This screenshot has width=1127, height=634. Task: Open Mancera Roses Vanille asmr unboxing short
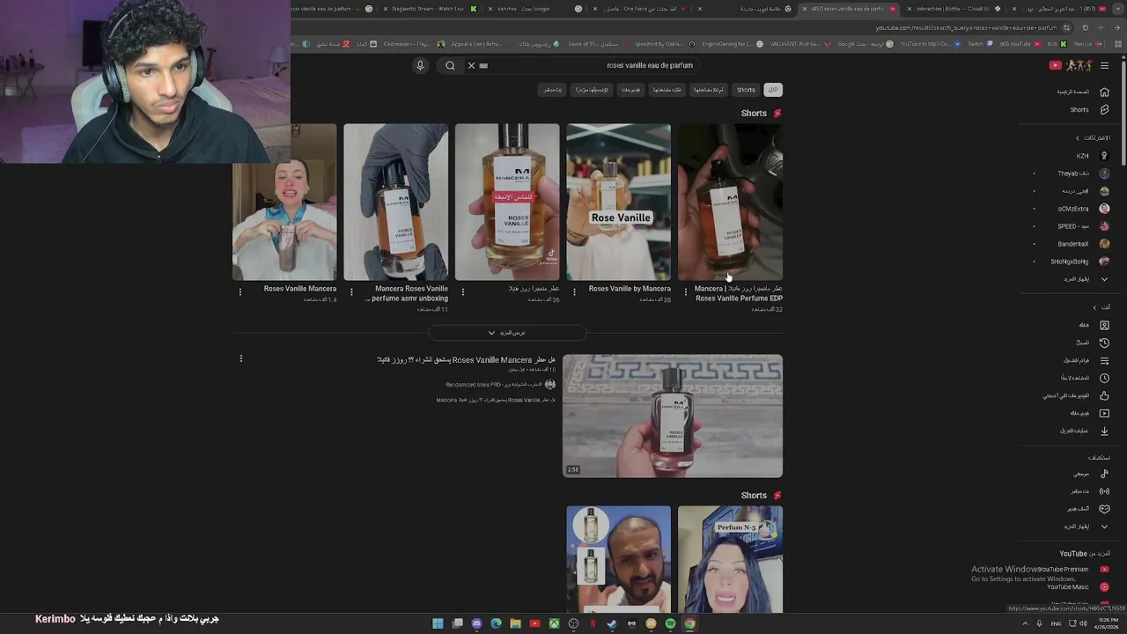pos(395,202)
